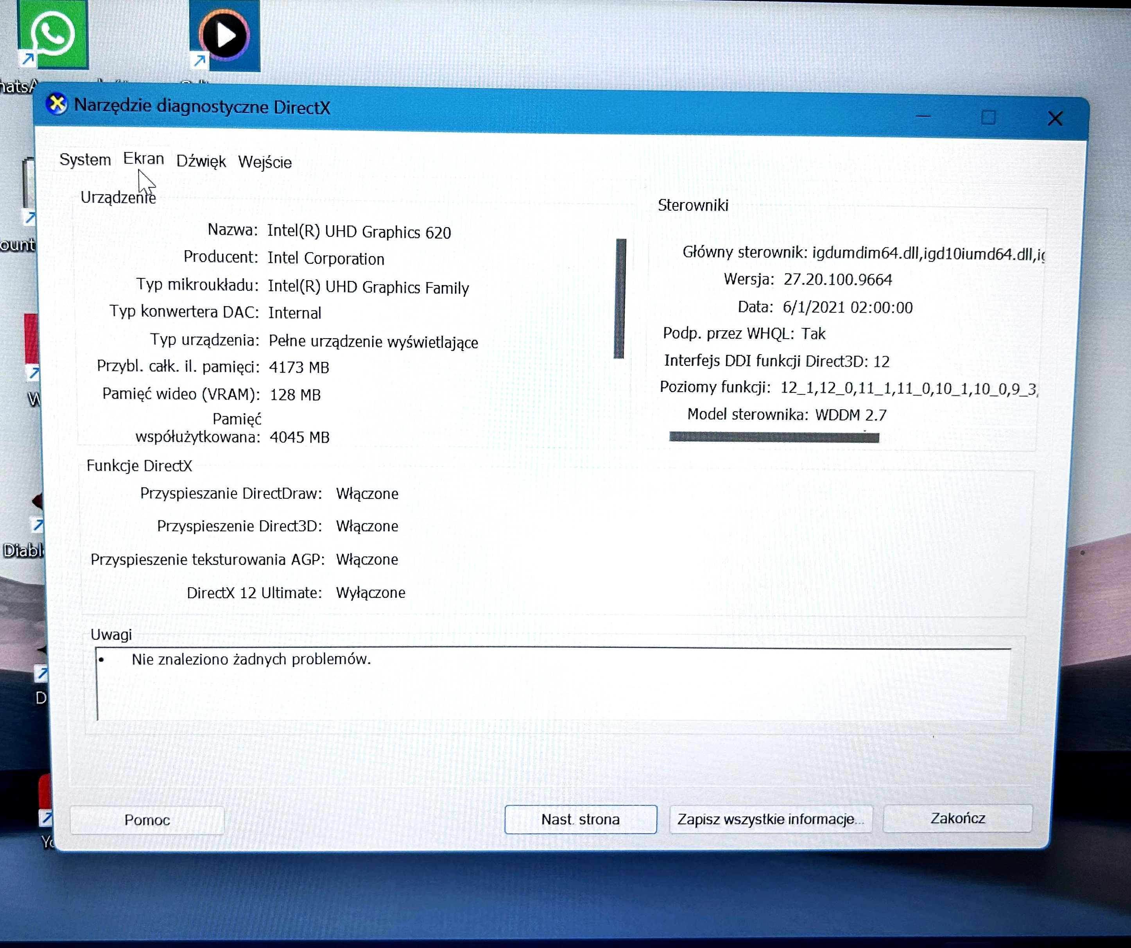This screenshot has height=948, width=1131.
Task: Select the Direct3D acceleration value Włączone
Action: coord(367,526)
